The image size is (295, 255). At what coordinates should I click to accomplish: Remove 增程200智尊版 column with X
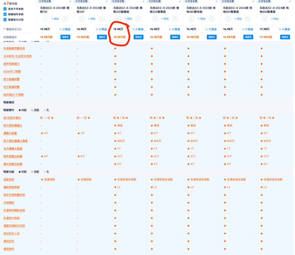[180, 2]
